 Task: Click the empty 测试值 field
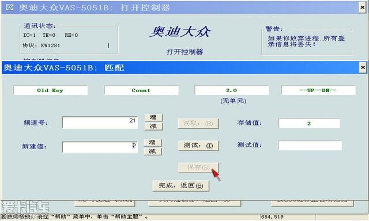[310, 146]
